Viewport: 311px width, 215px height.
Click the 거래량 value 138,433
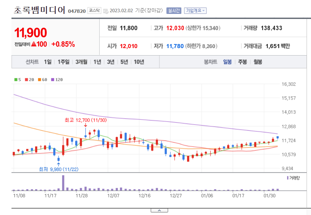tap(271, 28)
